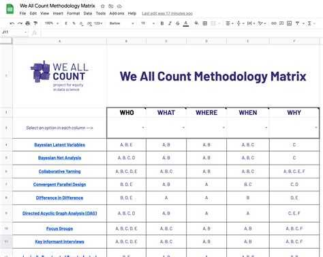
Task: Toggle italic formatting
Action: point(170,23)
